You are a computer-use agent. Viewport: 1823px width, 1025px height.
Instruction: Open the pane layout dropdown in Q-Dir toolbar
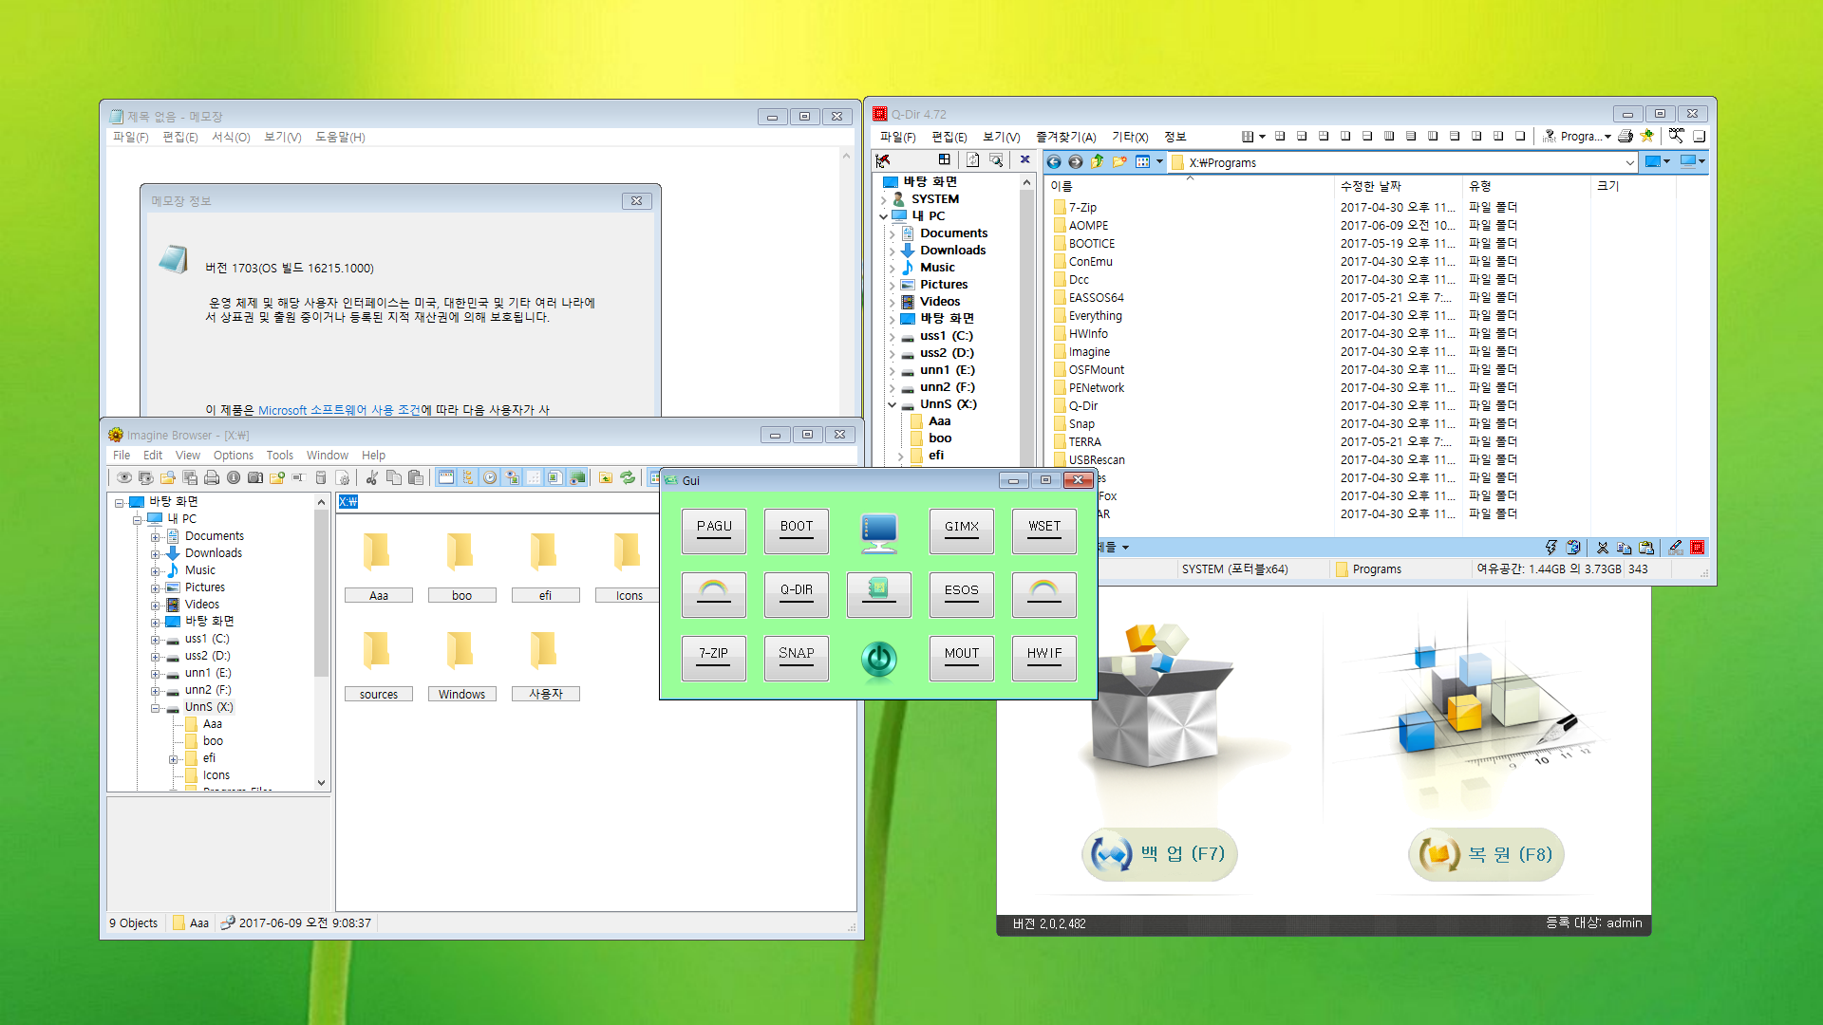point(1262,137)
